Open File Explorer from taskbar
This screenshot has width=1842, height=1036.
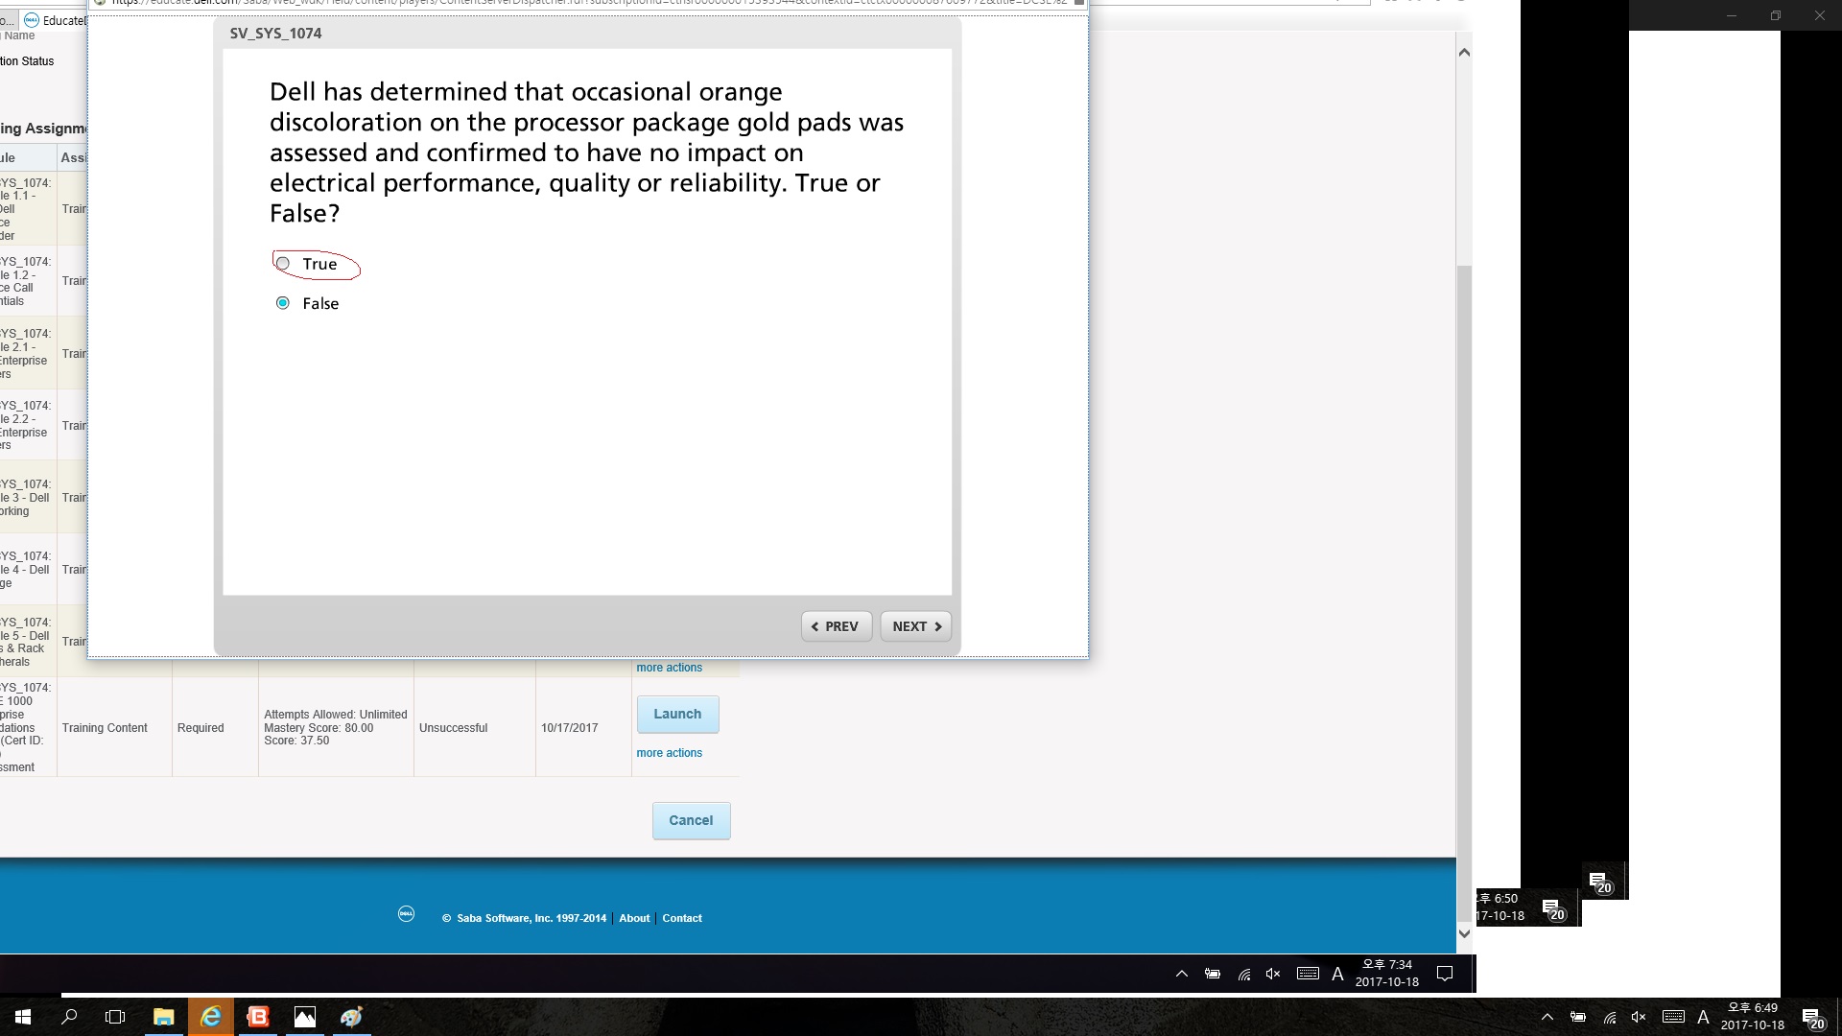click(x=163, y=1017)
